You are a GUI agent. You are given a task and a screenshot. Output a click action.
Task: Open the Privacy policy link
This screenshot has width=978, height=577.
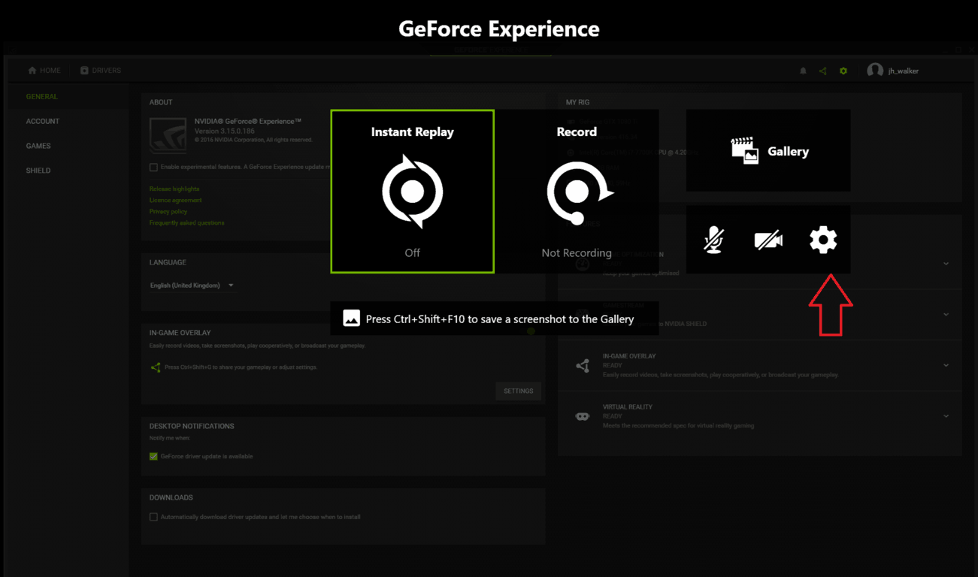(x=168, y=212)
